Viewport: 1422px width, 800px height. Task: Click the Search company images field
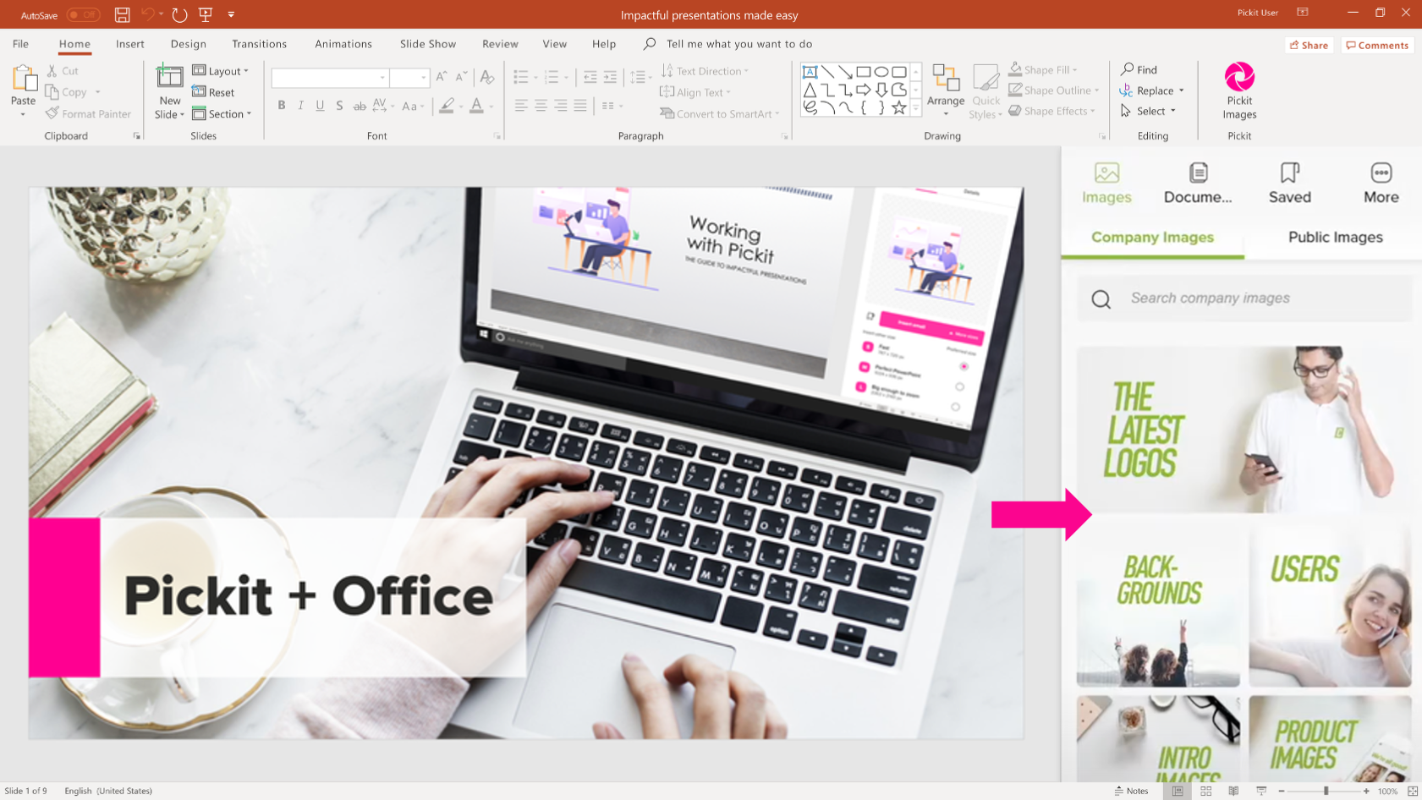coord(1244,298)
